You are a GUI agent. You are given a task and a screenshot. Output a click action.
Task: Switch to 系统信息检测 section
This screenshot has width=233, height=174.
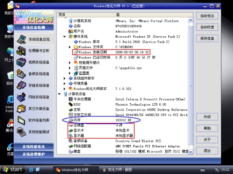(x=34, y=28)
